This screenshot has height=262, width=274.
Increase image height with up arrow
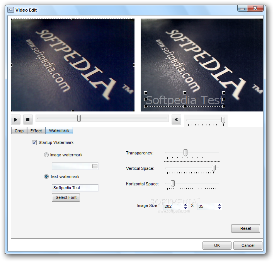[x=220, y=205]
